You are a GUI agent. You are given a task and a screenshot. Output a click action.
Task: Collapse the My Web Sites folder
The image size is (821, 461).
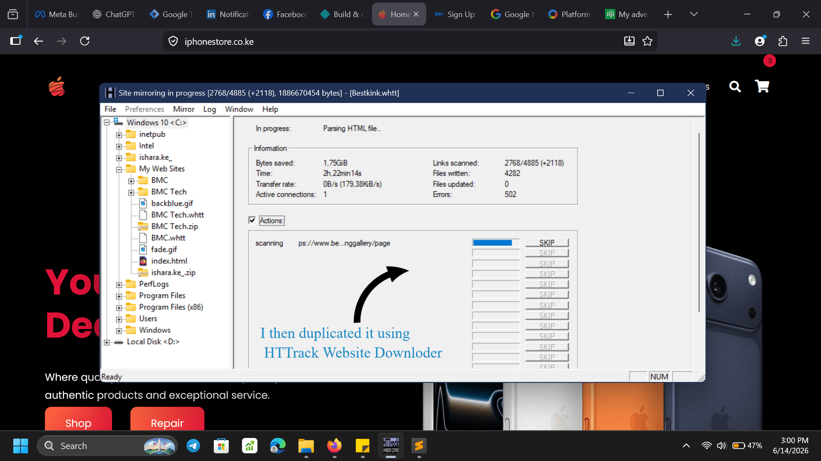click(x=119, y=169)
